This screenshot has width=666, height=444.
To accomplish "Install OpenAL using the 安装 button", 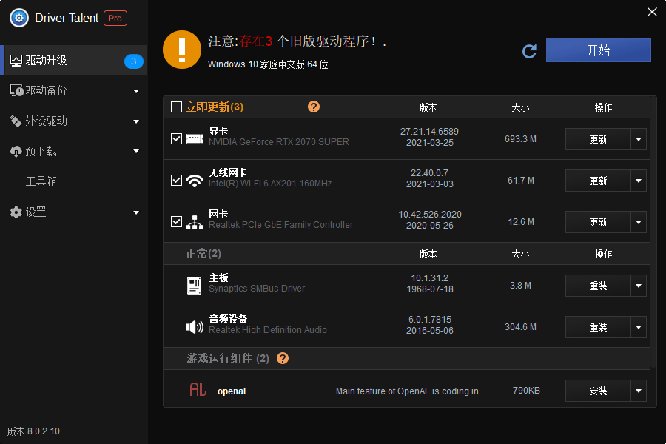I will (x=600, y=391).
